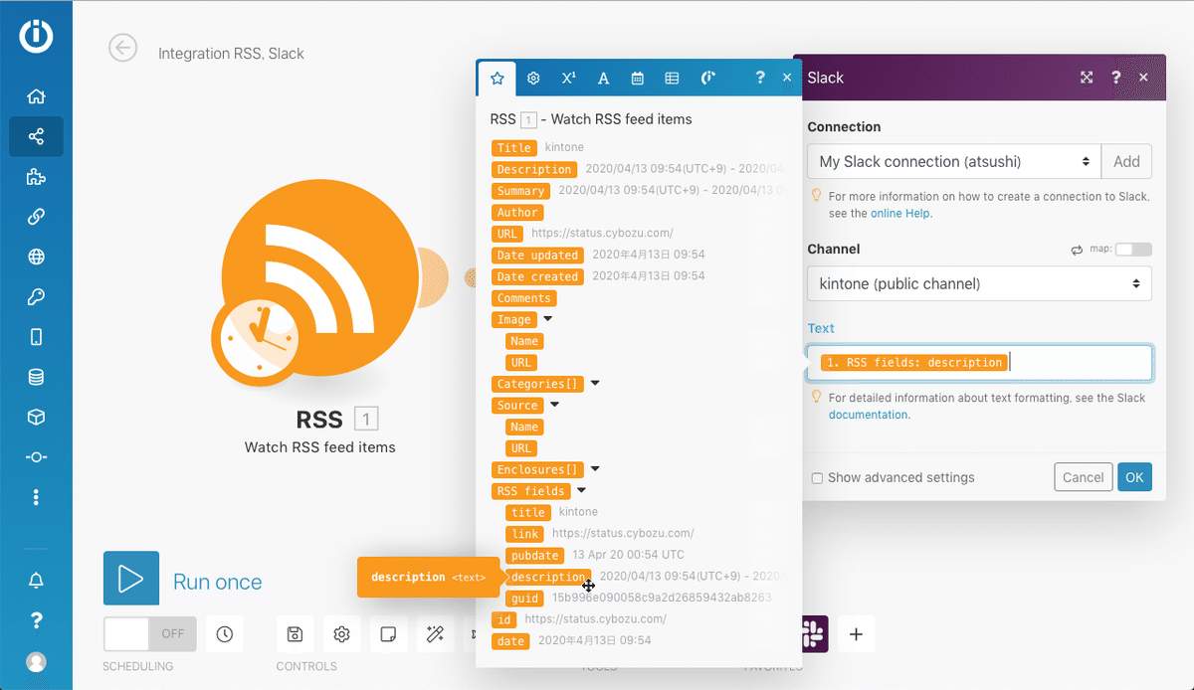Image resolution: width=1194 pixels, height=690 pixels.
Task: Go back with the arrow beside scenario title
Action: [122, 48]
